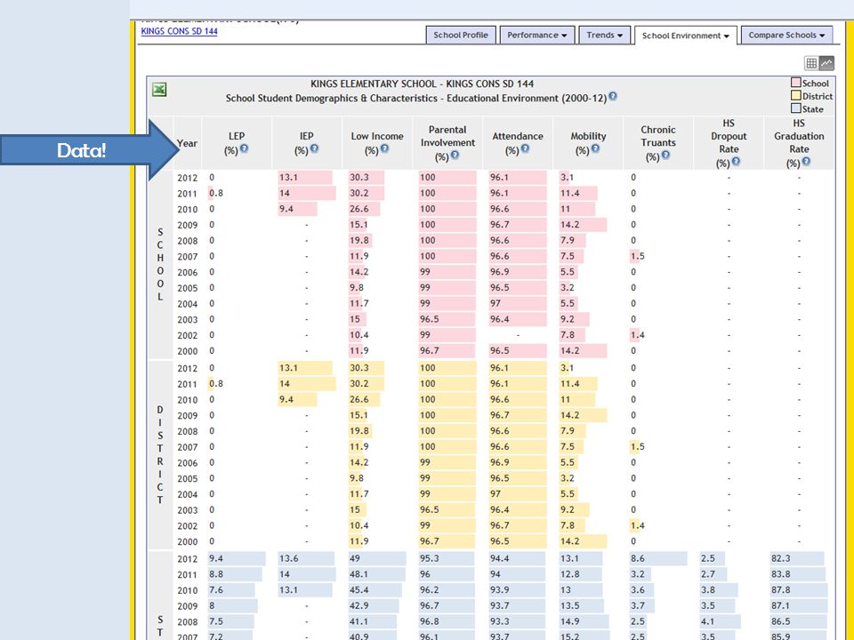Click School 2011 LEP value 0.8
The height and width of the screenshot is (640, 854).
tap(216, 193)
